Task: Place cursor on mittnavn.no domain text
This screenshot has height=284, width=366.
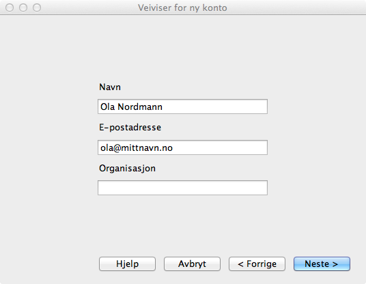Action: pyautogui.click(x=147, y=148)
